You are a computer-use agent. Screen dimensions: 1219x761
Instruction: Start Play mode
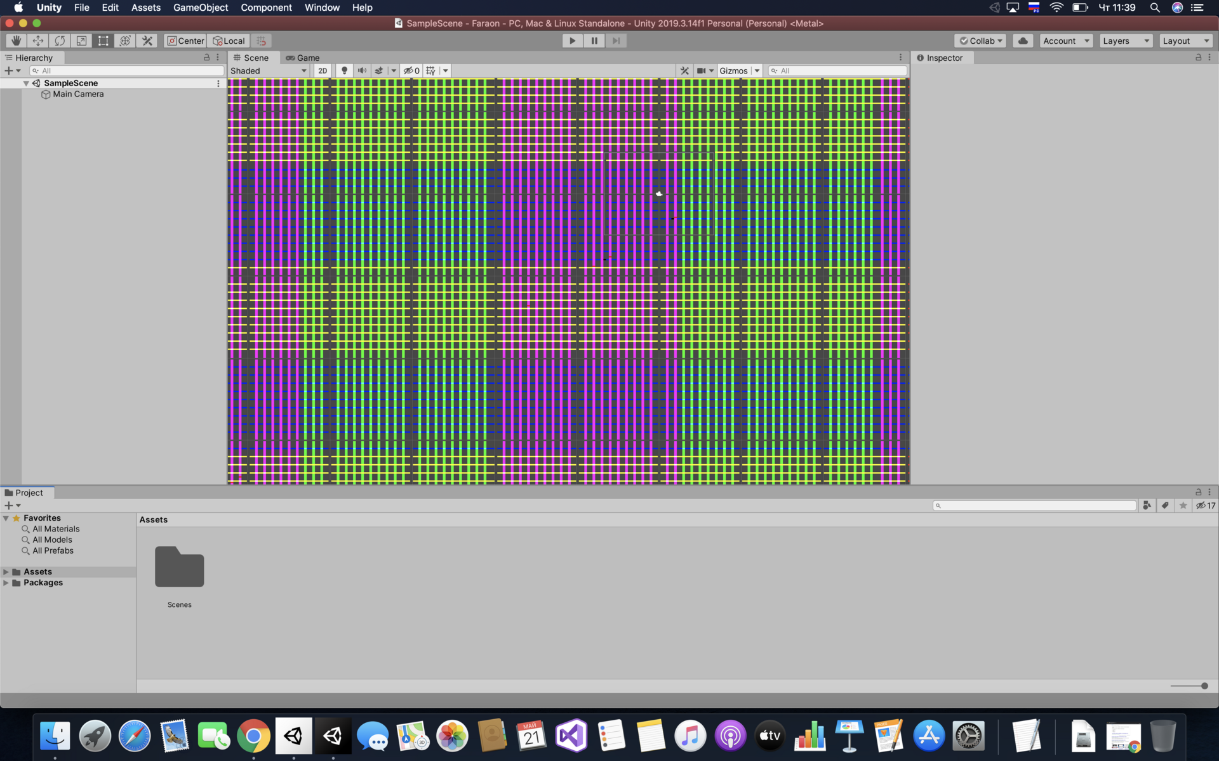click(572, 41)
